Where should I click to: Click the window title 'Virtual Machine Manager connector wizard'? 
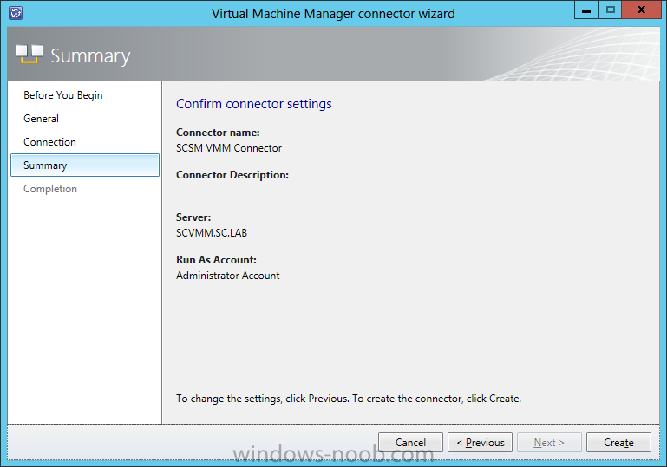333,14
